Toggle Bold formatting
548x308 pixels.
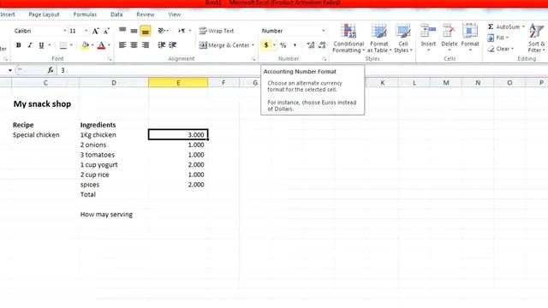coord(19,45)
